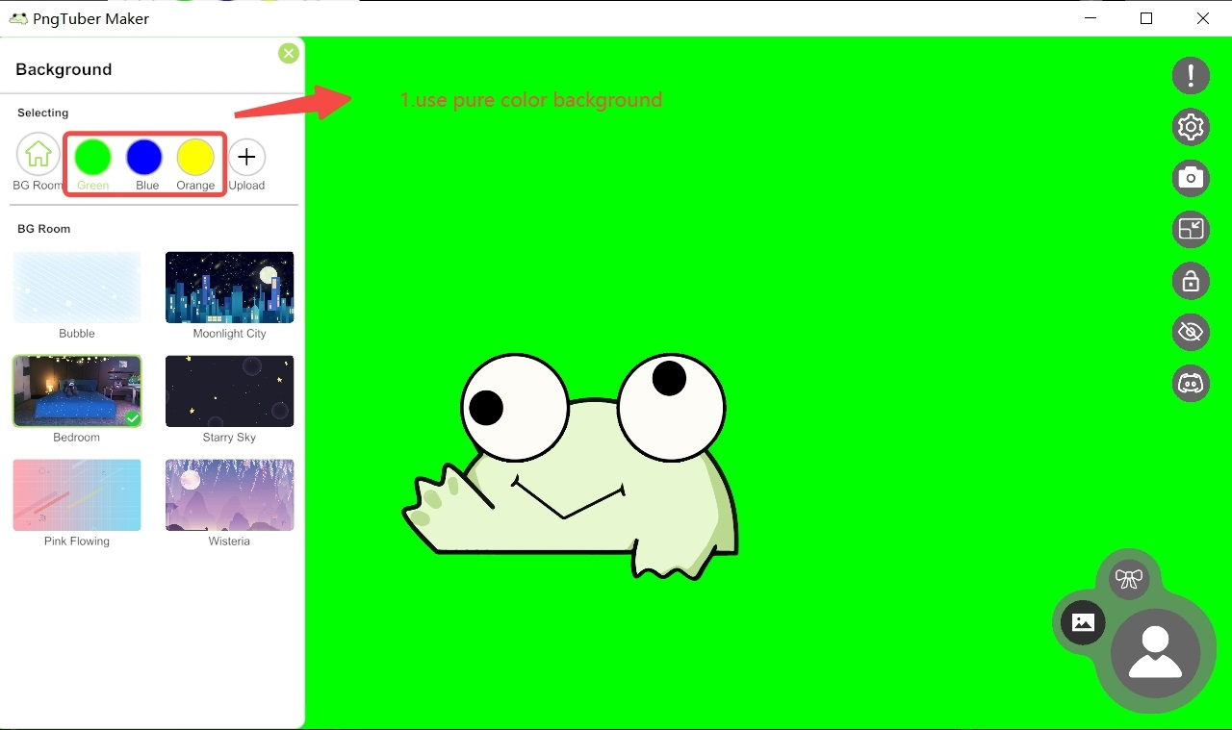
Task: Open the Discord icon on the right sidebar
Action: tap(1191, 384)
